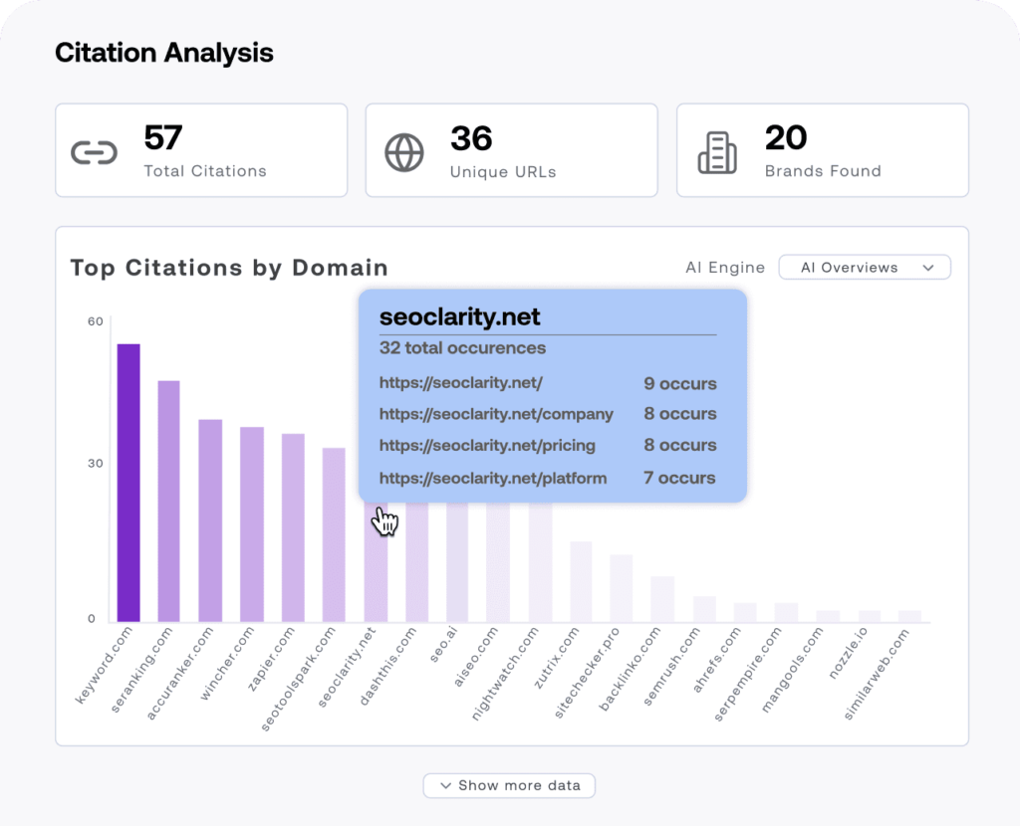The height and width of the screenshot is (826, 1020).
Task: Select the wincher.com bar
Action: tap(252, 524)
